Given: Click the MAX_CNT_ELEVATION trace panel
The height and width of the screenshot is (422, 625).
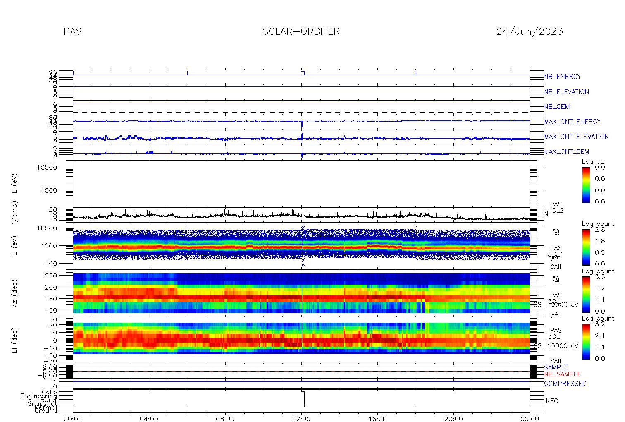Looking at the screenshot, I should (301, 137).
